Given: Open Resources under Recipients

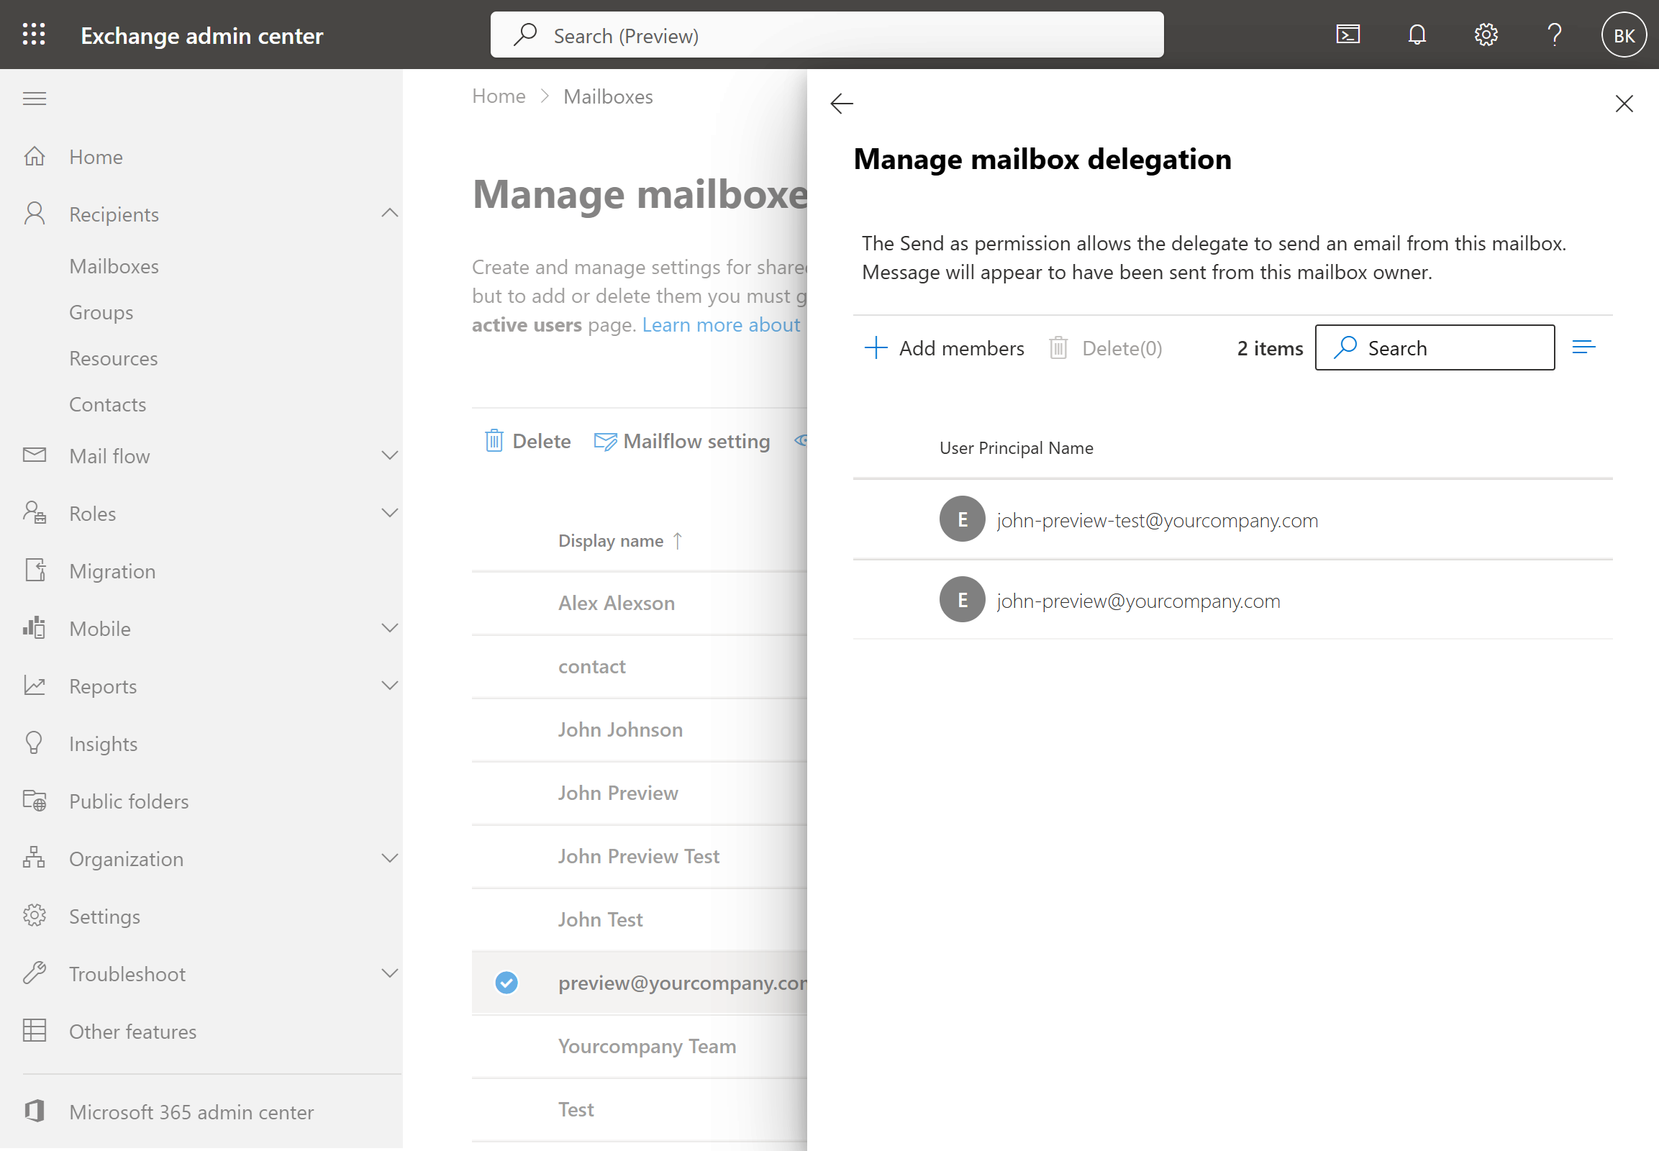Looking at the screenshot, I should (113, 358).
